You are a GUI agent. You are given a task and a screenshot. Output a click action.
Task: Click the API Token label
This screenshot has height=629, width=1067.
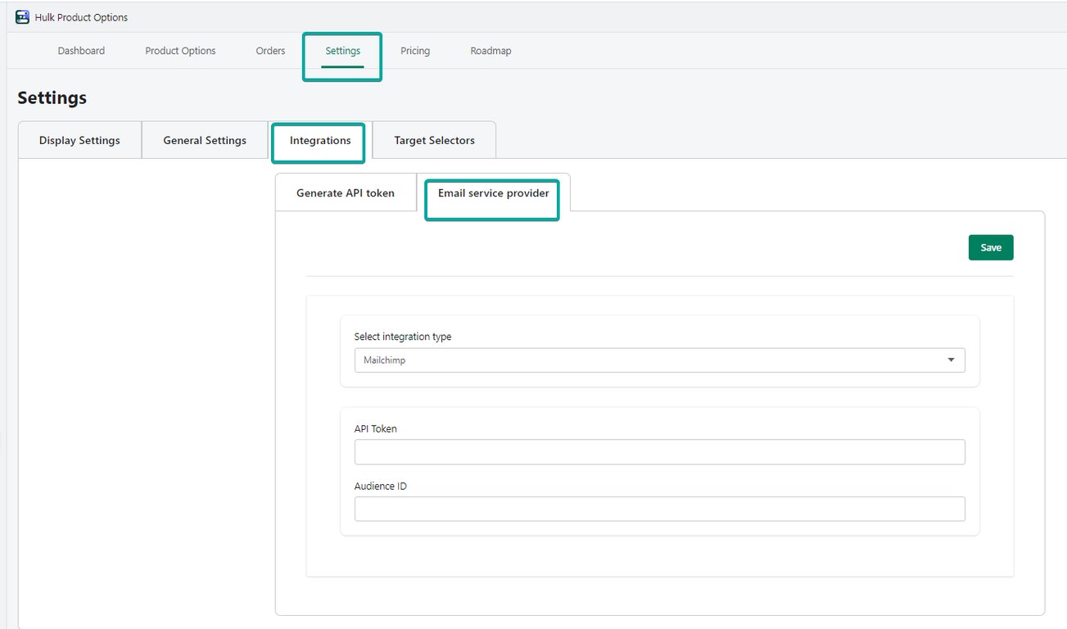tap(376, 428)
